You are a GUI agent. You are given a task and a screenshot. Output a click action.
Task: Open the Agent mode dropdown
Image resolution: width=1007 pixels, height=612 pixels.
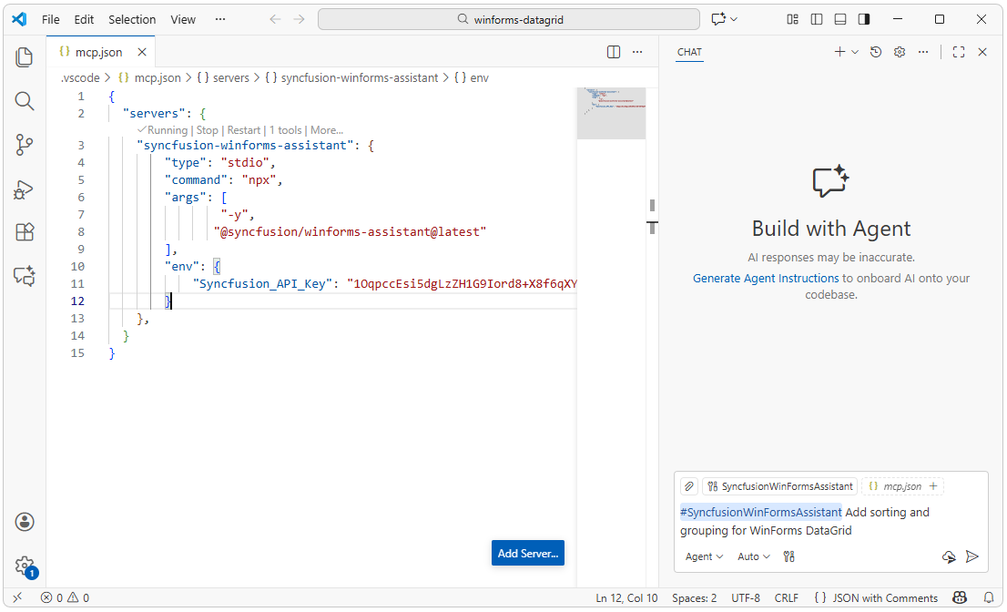[705, 556]
